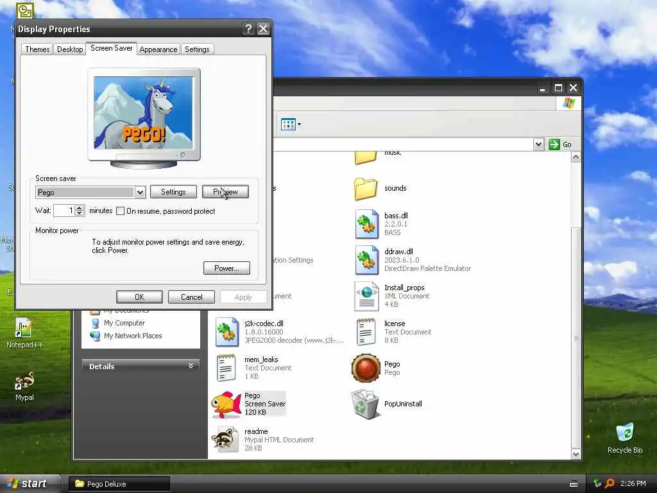
Task: Click the Power... button
Action: click(x=226, y=268)
